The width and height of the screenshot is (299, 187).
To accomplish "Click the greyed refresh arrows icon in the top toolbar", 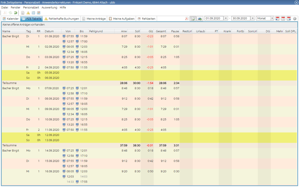I will [10, 13].
